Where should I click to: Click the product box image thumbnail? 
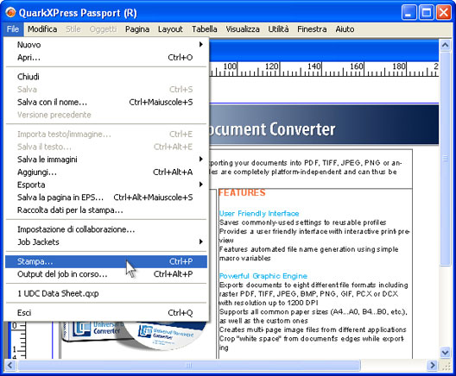pos(93,332)
